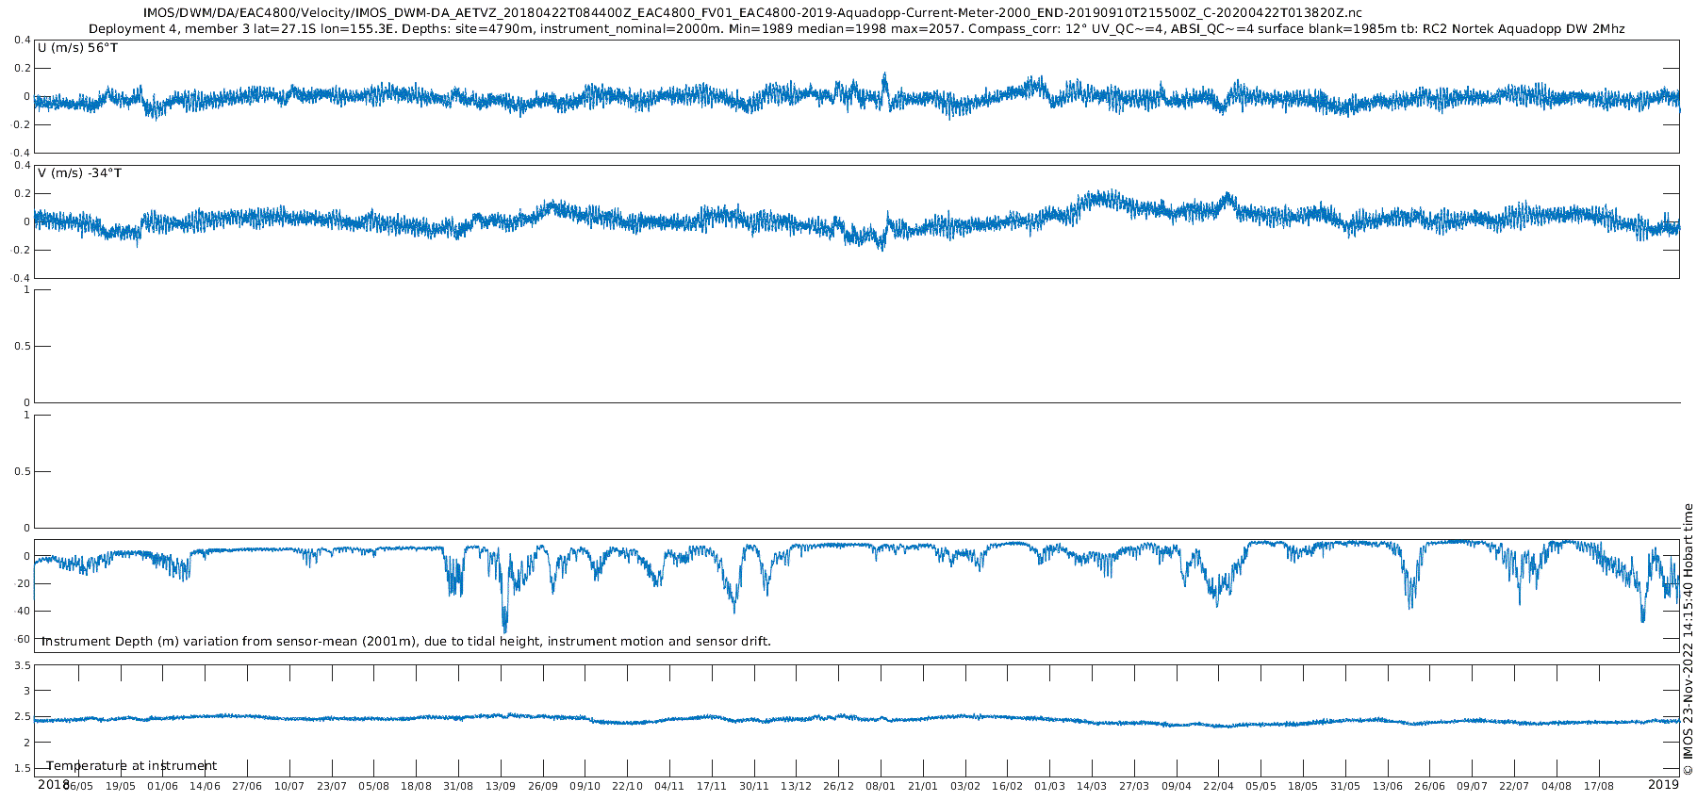Click the '22/10' date tick label
This screenshot has width=1697, height=801.
pyautogui.click(x=627, y=786)
